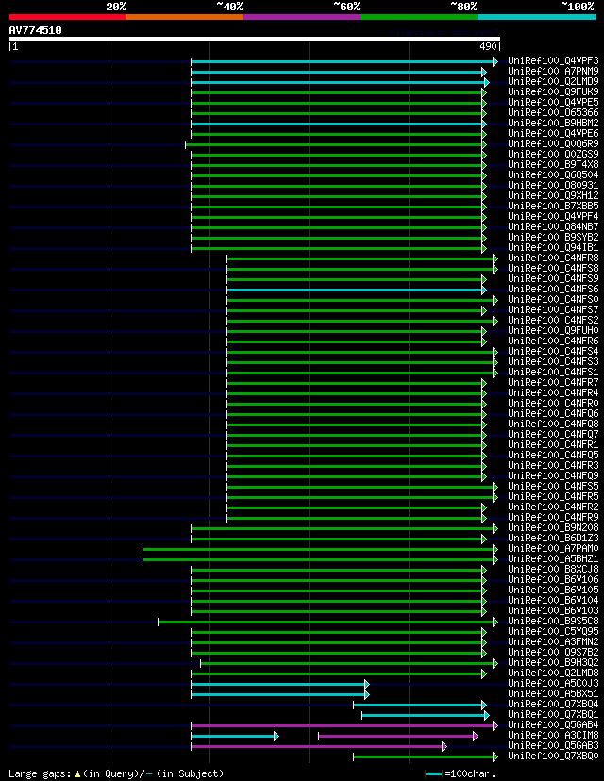
Task: Click the AV774510 query name heading
Action: click(35, 30)
